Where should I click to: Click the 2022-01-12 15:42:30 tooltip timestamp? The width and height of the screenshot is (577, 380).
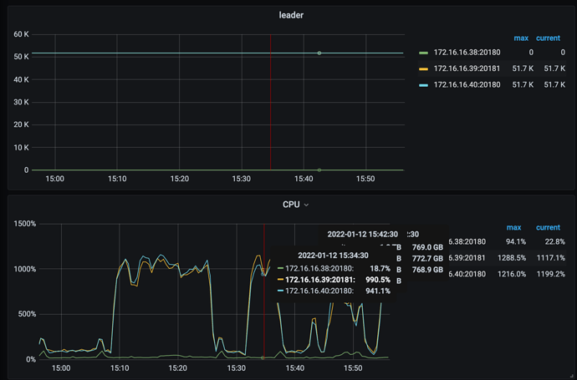pos(362,235)
